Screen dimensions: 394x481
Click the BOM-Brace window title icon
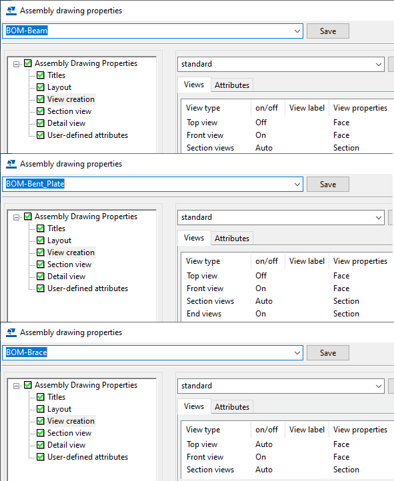pyautogui.click(x=11, y=332)
